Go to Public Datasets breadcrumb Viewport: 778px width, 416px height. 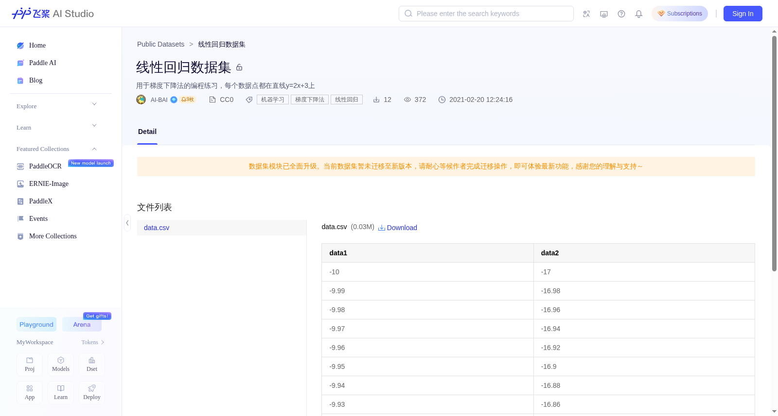pyautogui.click(x=160, y=44)
